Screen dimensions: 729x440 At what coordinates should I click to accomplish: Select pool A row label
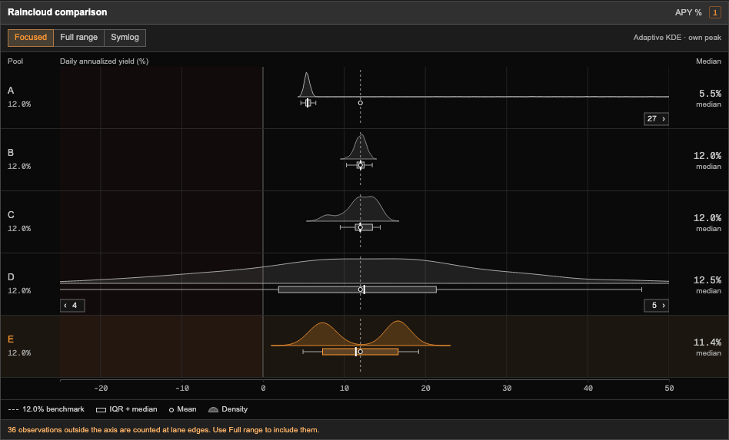[11, 91]
